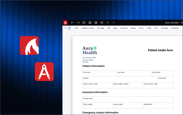Viewport: 183px width, 115px height.
Task: Open the OCR tab
Action: (x=156, y=28)
